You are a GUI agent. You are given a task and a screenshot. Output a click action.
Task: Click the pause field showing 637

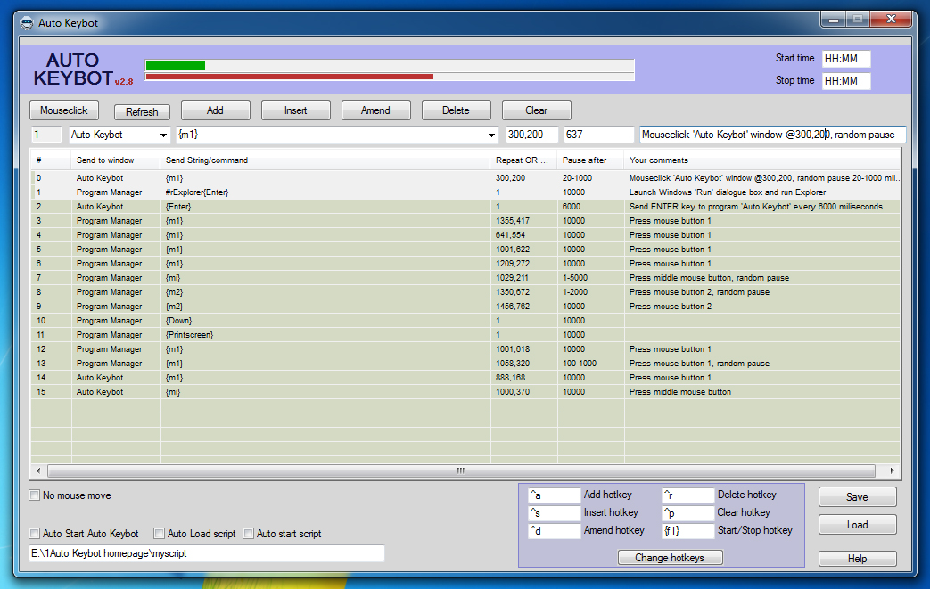pyautogui.click(x=598, y=135)
